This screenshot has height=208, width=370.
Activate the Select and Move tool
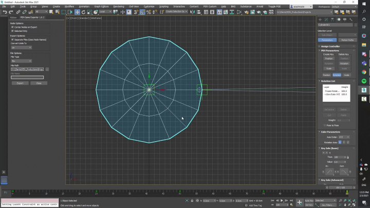click(x=77, y=12)
